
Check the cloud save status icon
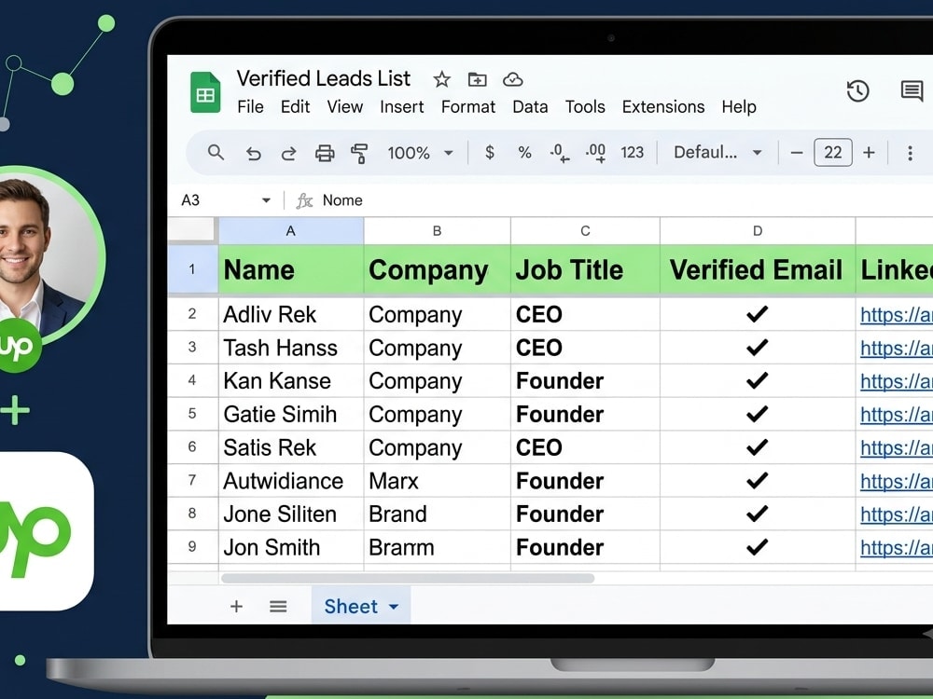tap(513, 79)
